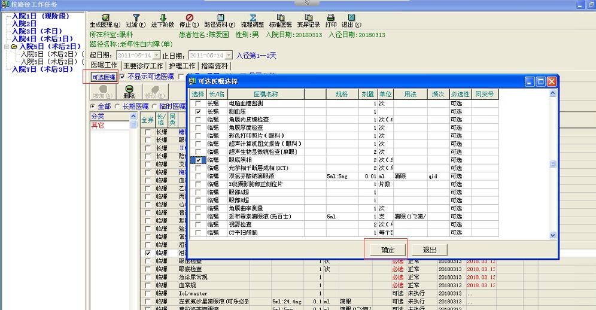Click the 可选医嘱 button
Image resolution: width=596 pixels, height=310 pixels.
coord(104,77)
